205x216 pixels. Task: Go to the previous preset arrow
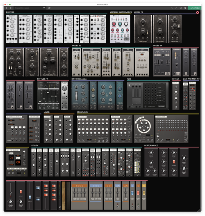click(x=6, y=8)
